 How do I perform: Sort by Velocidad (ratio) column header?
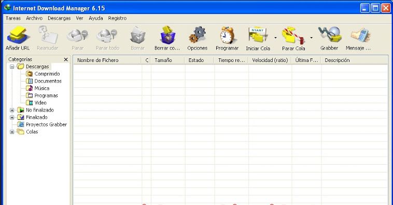click(x=270, y=60)
